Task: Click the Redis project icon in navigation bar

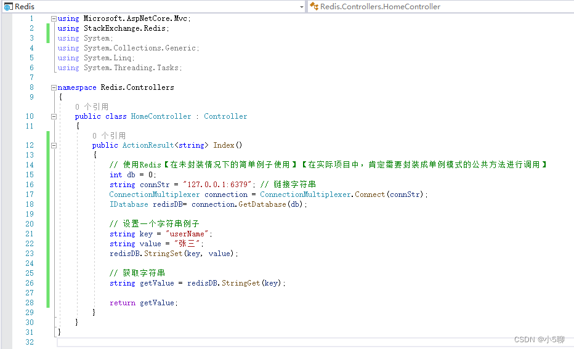Action: point(9,6)
